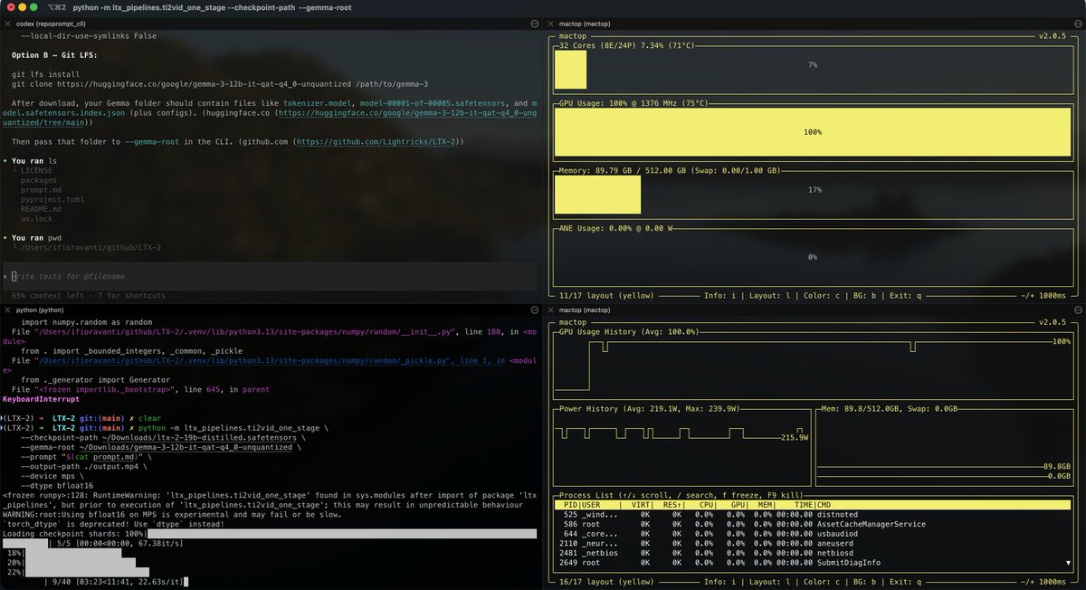Open the codex pane options menu icon
This screenshot has width=1086, height=590.
pos(534,23)
